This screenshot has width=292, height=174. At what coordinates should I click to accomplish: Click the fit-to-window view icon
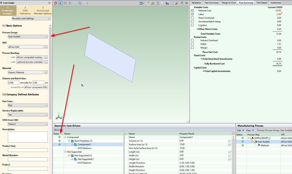point(75,3)
